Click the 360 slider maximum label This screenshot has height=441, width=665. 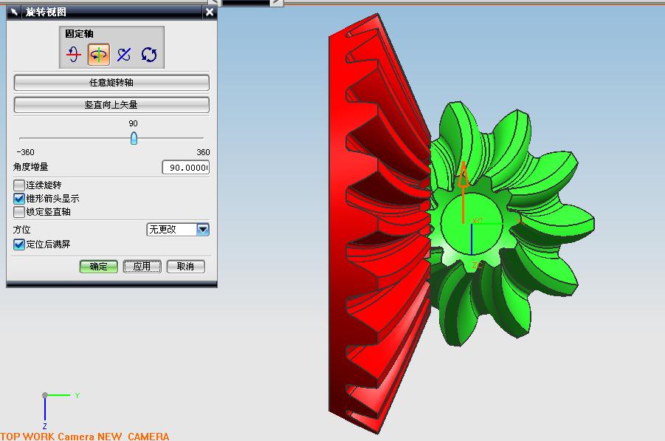point(203,152)
